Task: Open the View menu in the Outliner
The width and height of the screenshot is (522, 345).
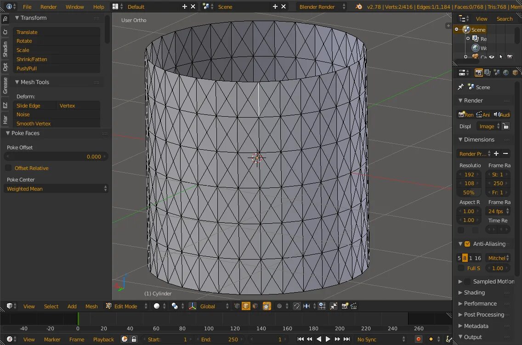Action: [482, 18]
